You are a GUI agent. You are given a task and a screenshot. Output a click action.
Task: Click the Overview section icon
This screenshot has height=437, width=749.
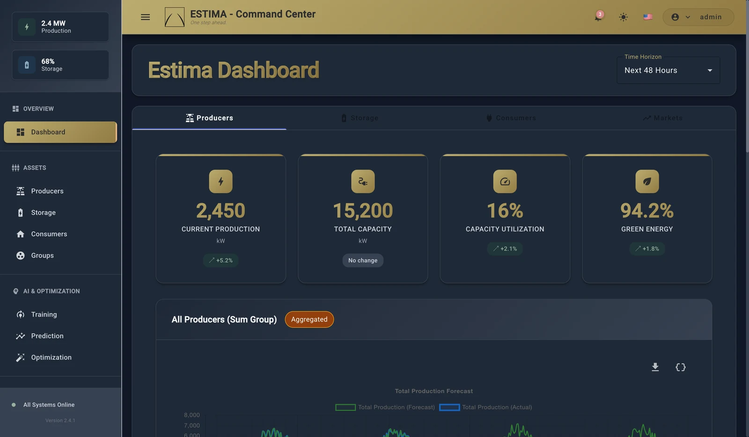15,109
